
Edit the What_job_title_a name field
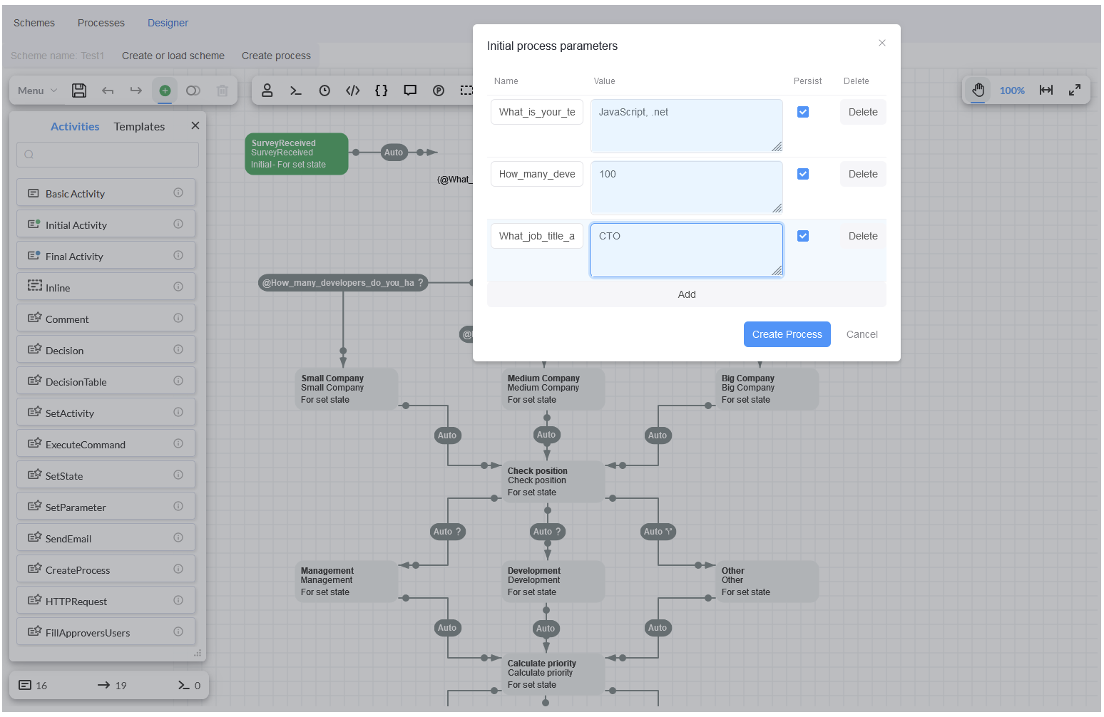(537, 236)
